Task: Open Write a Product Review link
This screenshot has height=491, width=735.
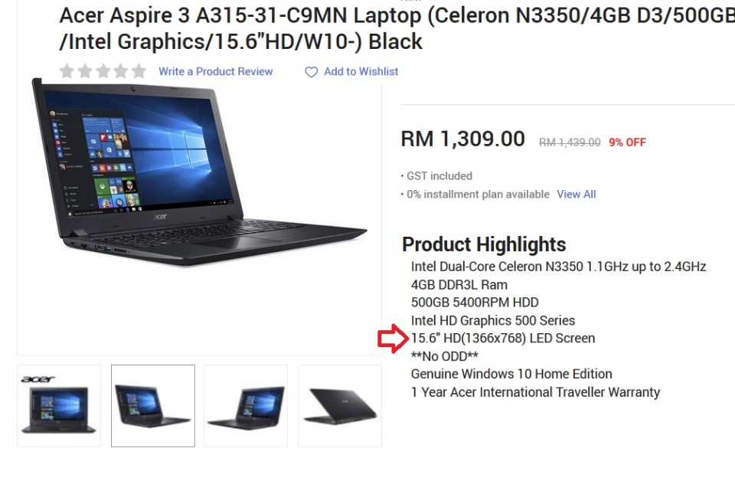Action: pyautogui.click(x=216, y=71)
